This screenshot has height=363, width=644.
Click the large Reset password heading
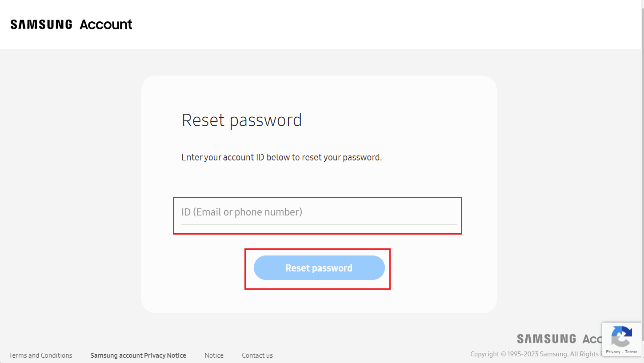pos(242,120)
